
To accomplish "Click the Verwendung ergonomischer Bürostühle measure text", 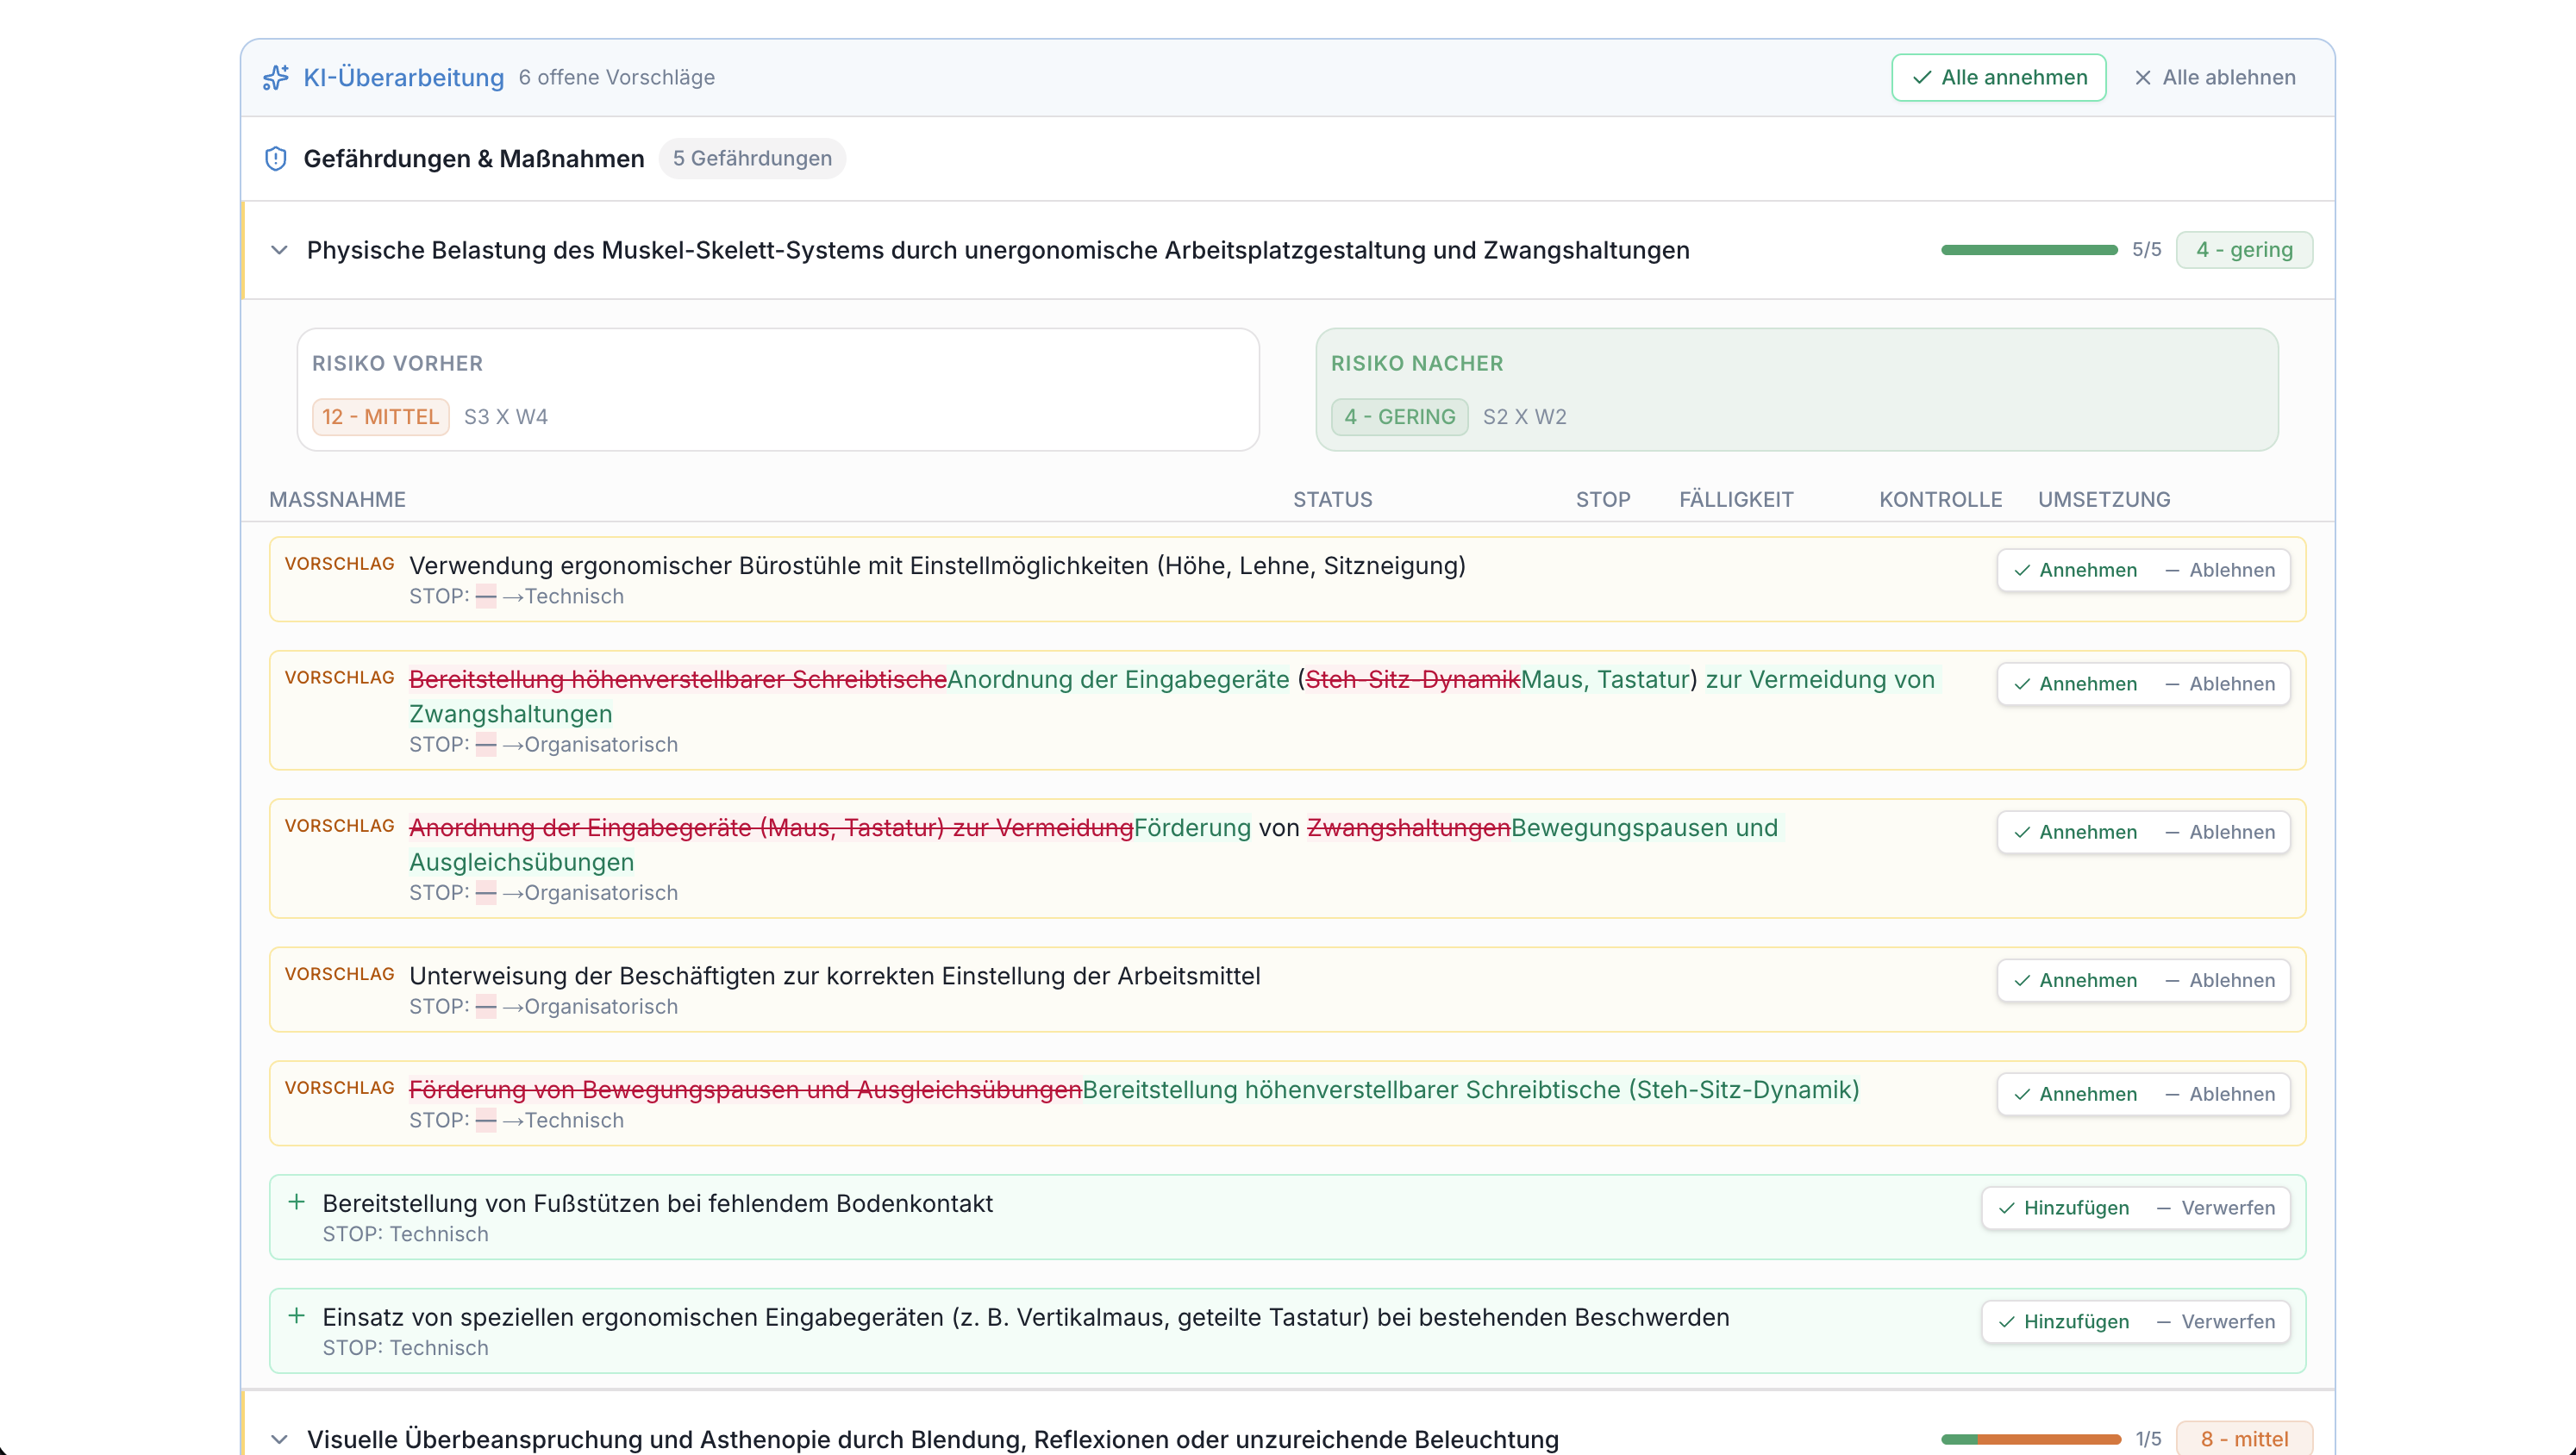I will pos(937,566).
